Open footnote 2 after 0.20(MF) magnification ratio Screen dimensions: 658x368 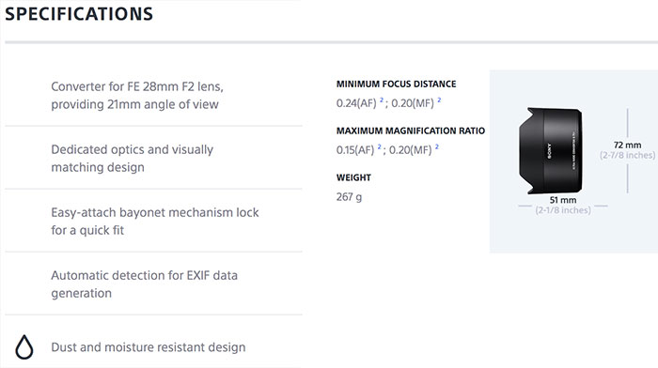pos(437,146)
